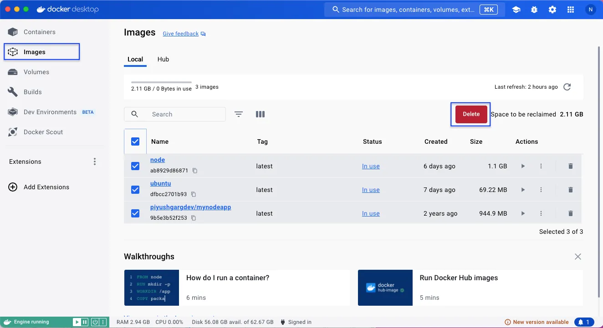
Task: Click In use status for mynodeapp
Action: tap(371, 213)
